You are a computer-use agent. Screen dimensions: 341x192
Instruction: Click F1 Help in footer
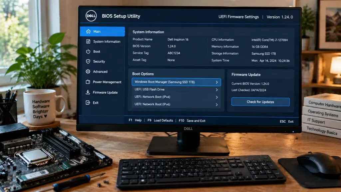tap(135, 120)
